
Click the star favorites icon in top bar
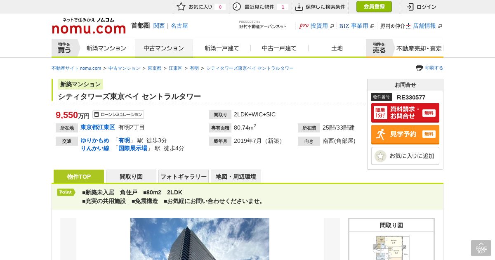pyautogui.click(x=181, y=7)
